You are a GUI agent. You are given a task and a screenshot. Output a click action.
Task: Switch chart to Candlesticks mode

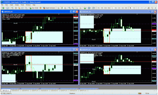click(62, 8)
